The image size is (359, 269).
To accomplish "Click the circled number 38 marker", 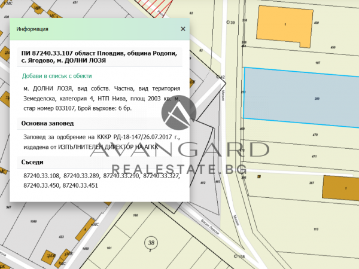I will point(151,242).
